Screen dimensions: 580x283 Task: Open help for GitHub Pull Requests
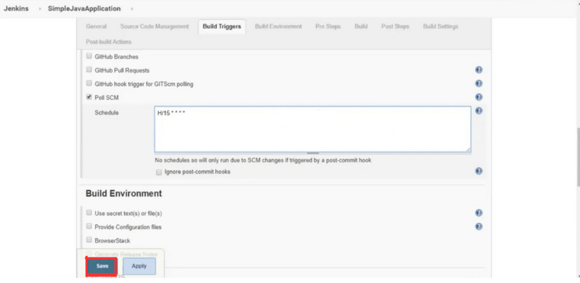pos(479,70)
